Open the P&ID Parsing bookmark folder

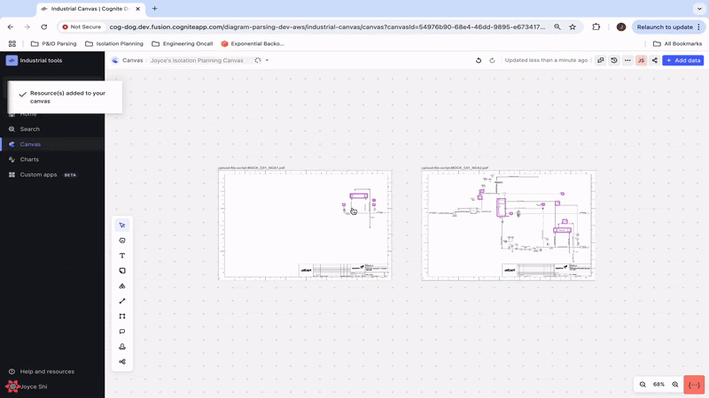click(54, 43)
